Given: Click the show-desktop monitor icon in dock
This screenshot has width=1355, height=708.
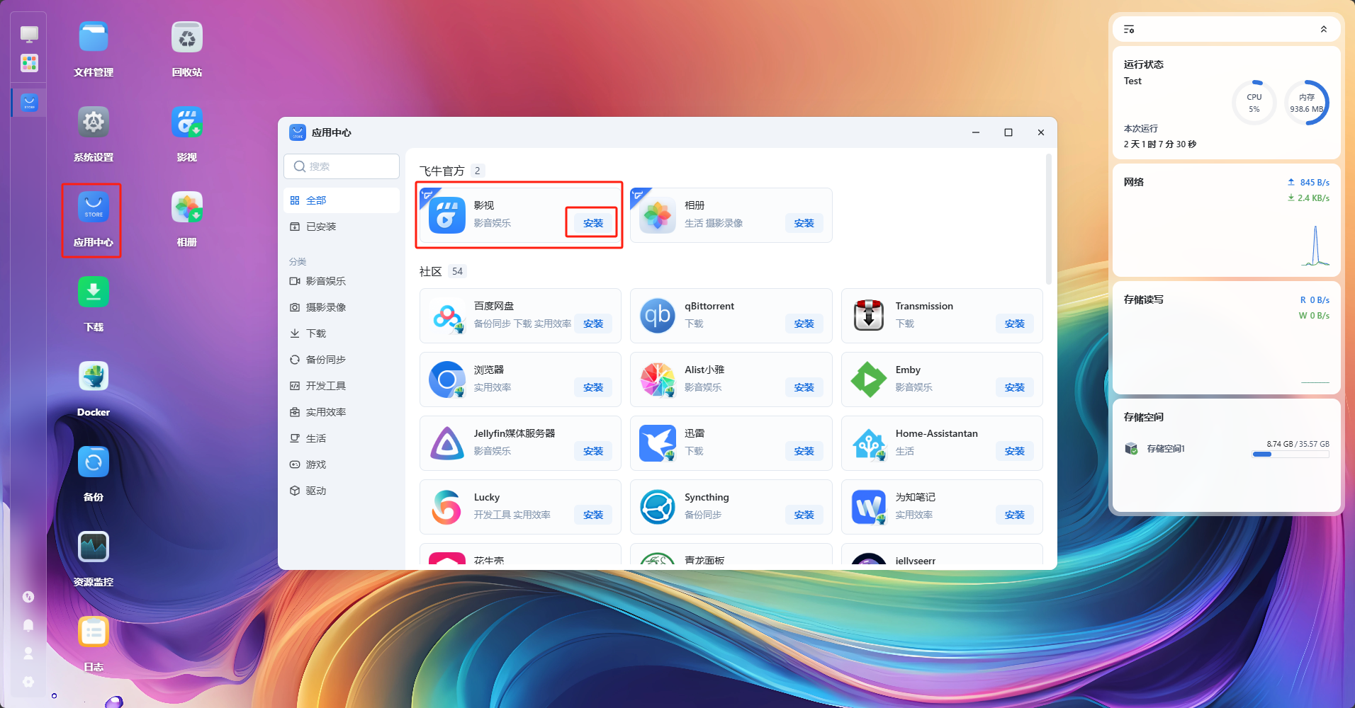Looking at the screenshot, I should pyautogui.click(x=29, y=34).
